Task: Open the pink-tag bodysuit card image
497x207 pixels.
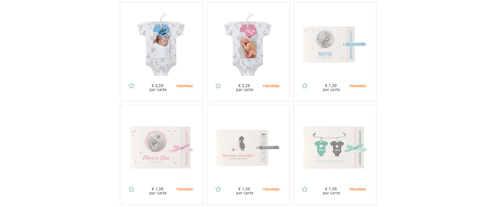Action: 248,45
